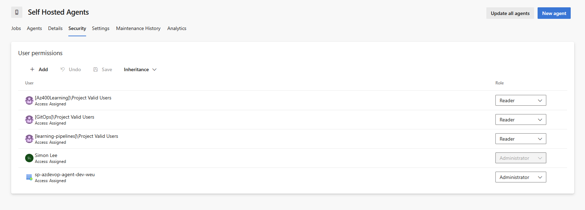The image size is (585, 210).
Task: Click the learning-pipelines group avatar icon
Action: coord(29,139)
